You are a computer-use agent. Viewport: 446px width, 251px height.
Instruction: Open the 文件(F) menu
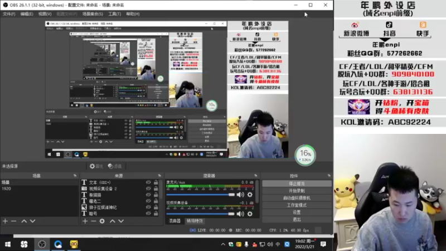9,14
